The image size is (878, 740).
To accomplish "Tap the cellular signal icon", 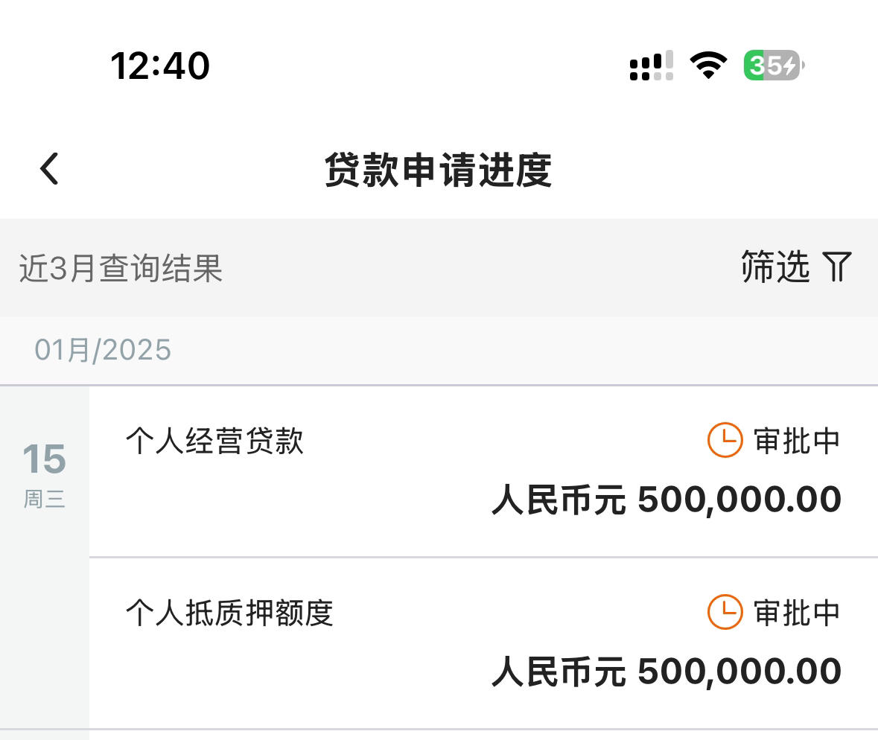I will pos(651,66).
